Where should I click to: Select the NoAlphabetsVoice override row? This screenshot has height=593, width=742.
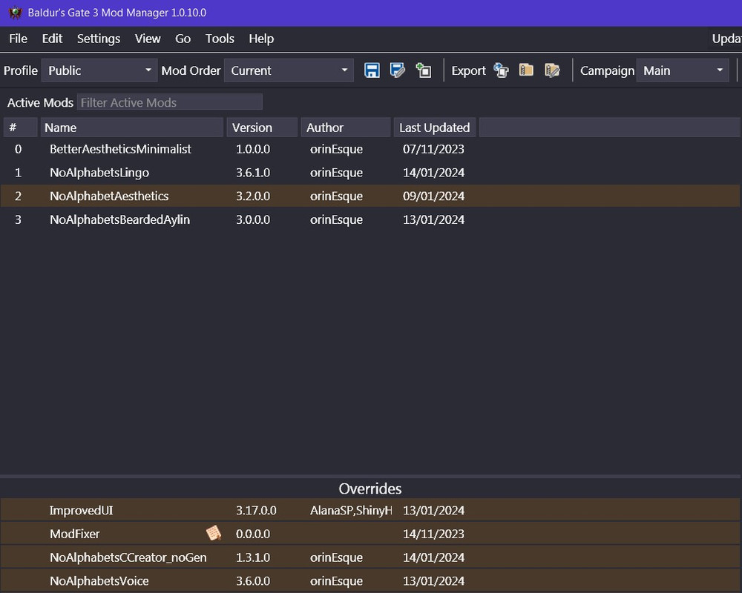tap(370, 580)
